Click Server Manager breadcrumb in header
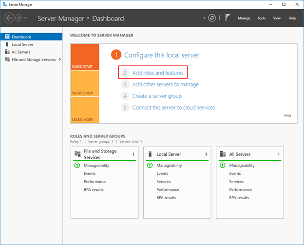Screen dimensions: 304x245 (x=61, y=19)
